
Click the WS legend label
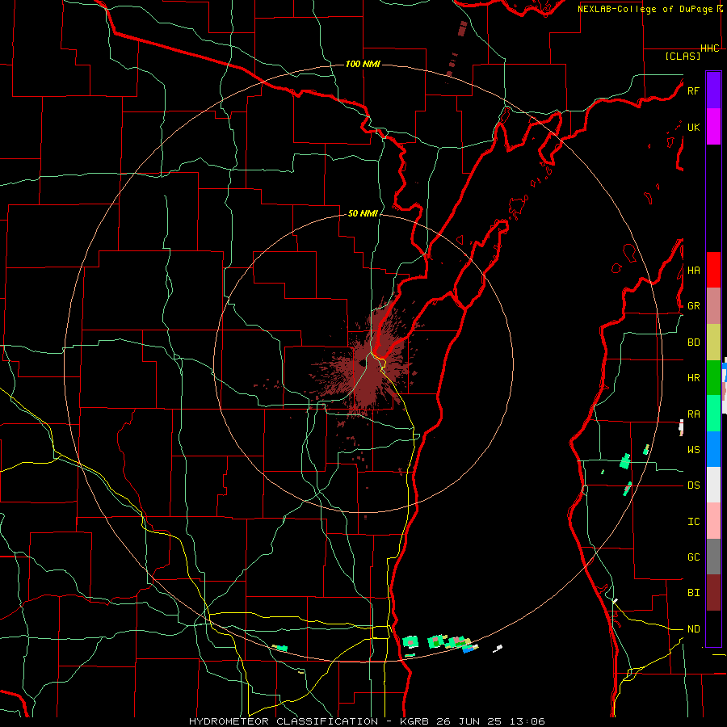pos(693,450)
